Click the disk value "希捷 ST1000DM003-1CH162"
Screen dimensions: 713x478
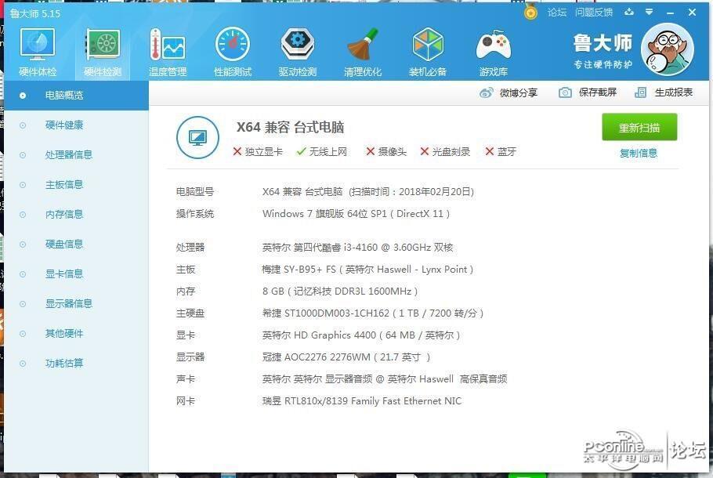click(x=326, y=313)
